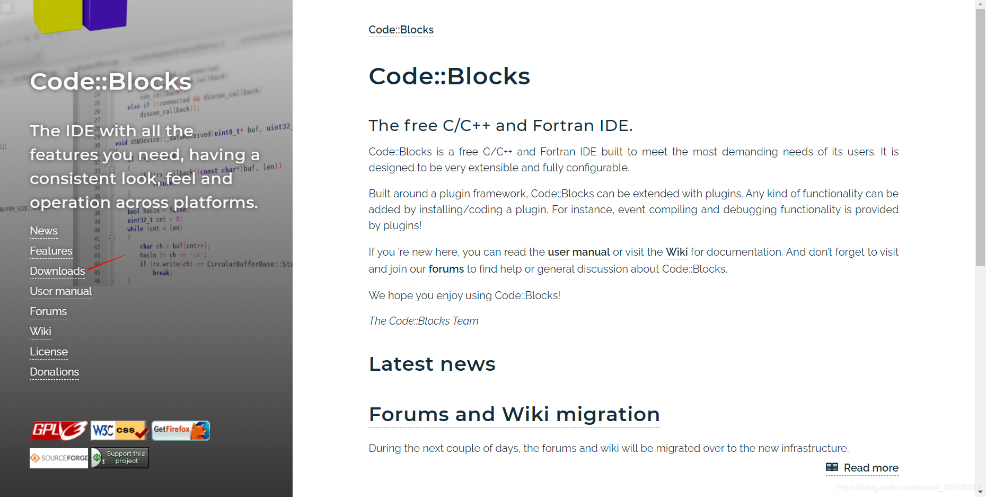986x497 pixels.
Task: Open the Features sidebar link
Action: 51,251
